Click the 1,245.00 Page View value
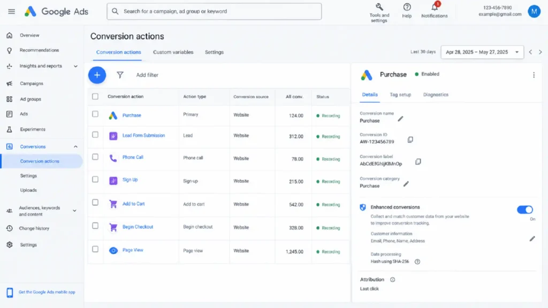The height and width of the screenshot is (308, 548). tap(294, 251)
